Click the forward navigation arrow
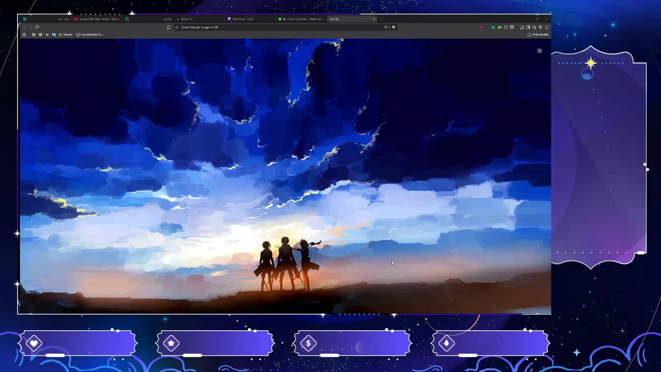 tap(30, 27)
